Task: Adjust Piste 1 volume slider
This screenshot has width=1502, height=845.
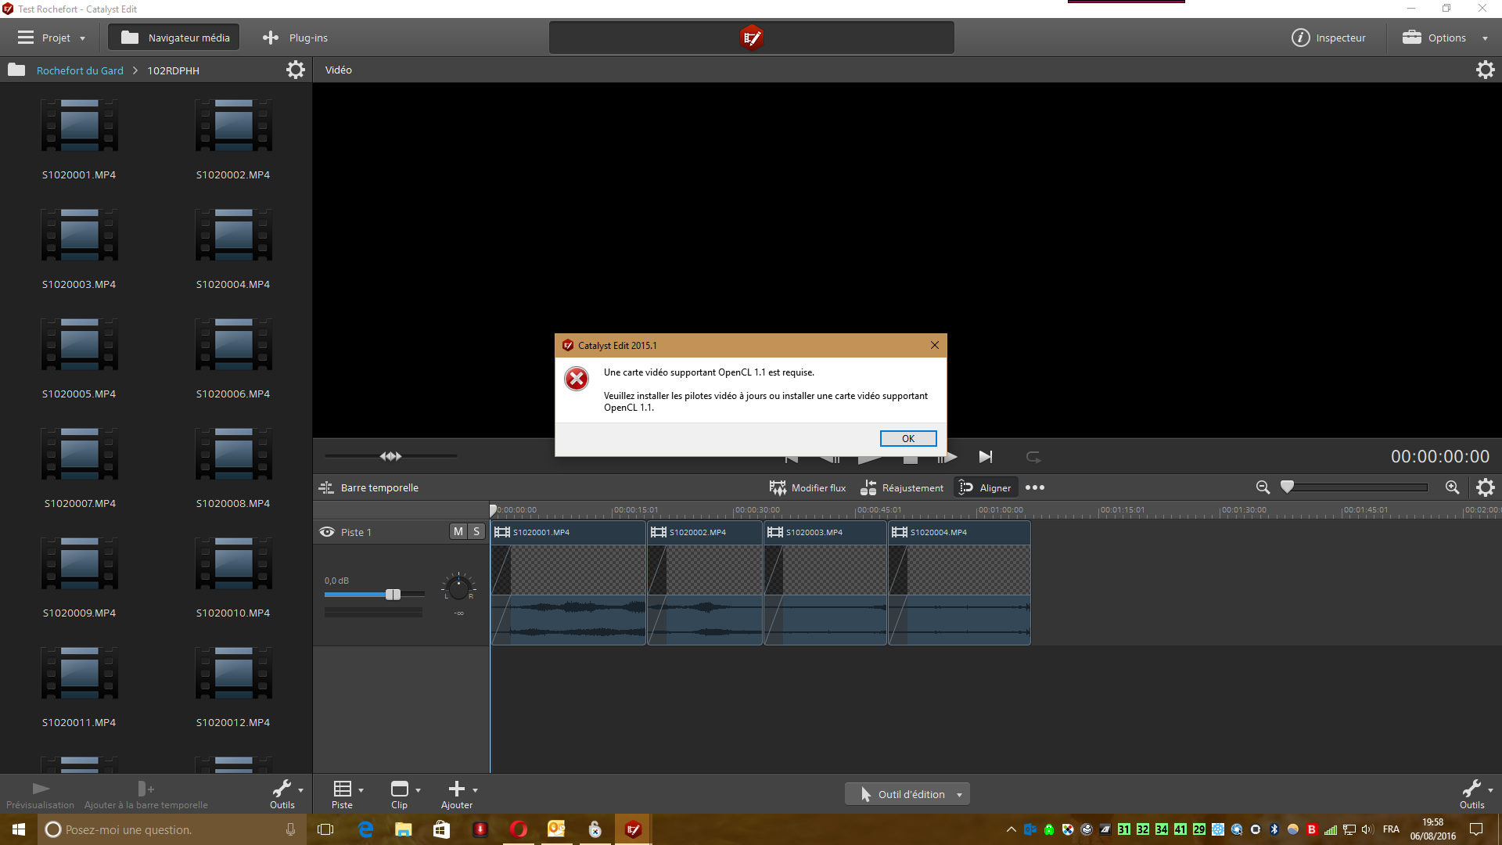Action: click(x=393, y=595)
